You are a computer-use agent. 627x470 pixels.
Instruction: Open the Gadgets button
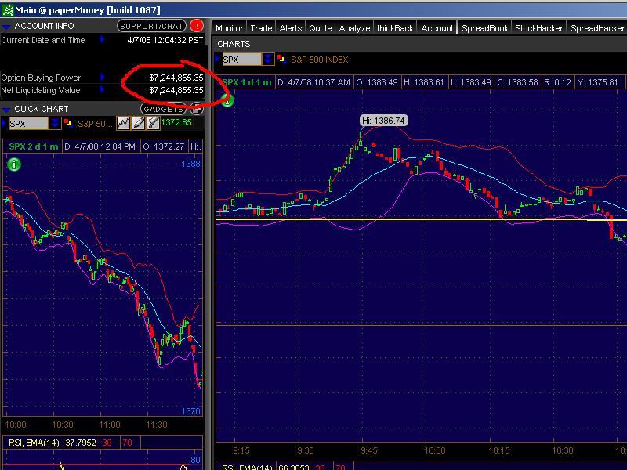point(163,109)
